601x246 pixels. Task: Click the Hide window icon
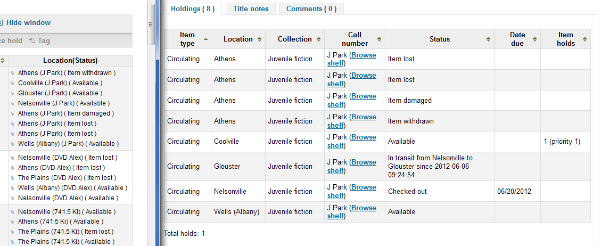click(x=1, y=23)
